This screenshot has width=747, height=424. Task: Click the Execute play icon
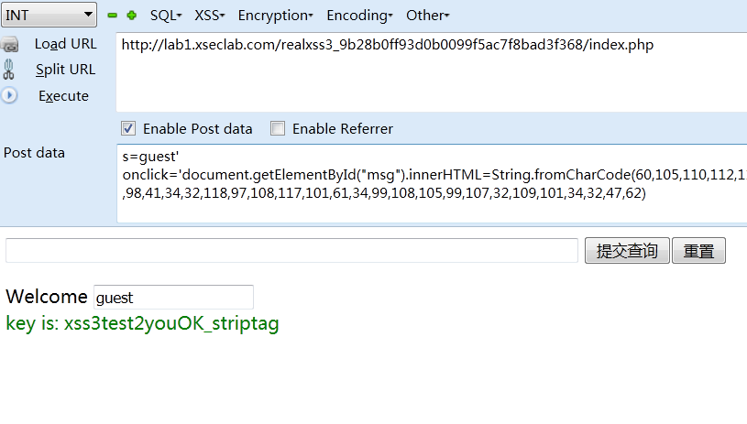[x=9, y=95]
